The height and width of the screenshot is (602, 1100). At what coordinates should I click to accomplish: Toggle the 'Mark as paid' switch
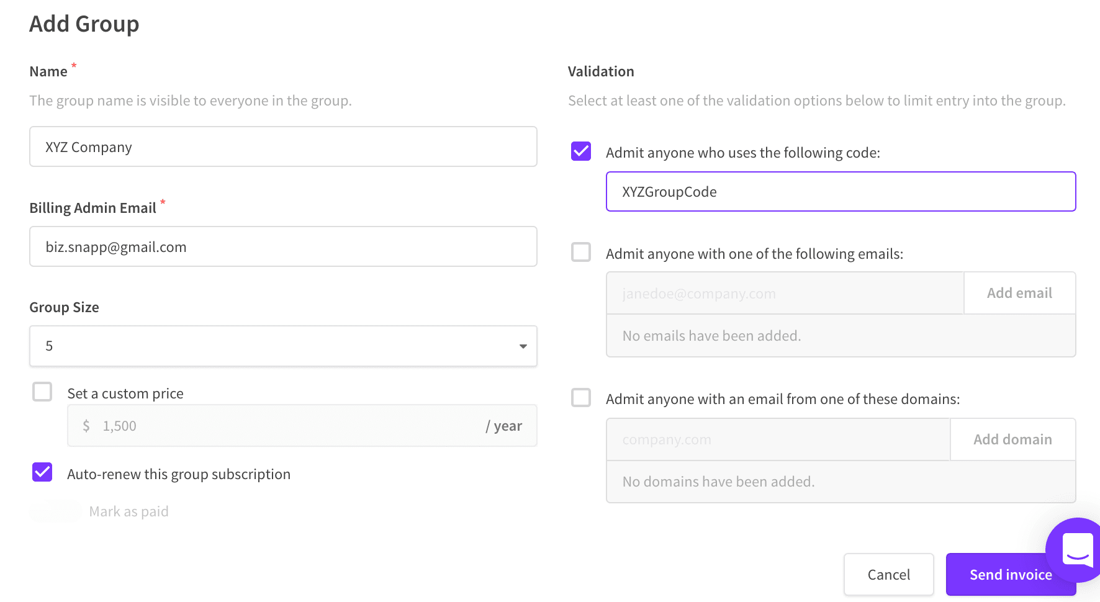point(55,511)
